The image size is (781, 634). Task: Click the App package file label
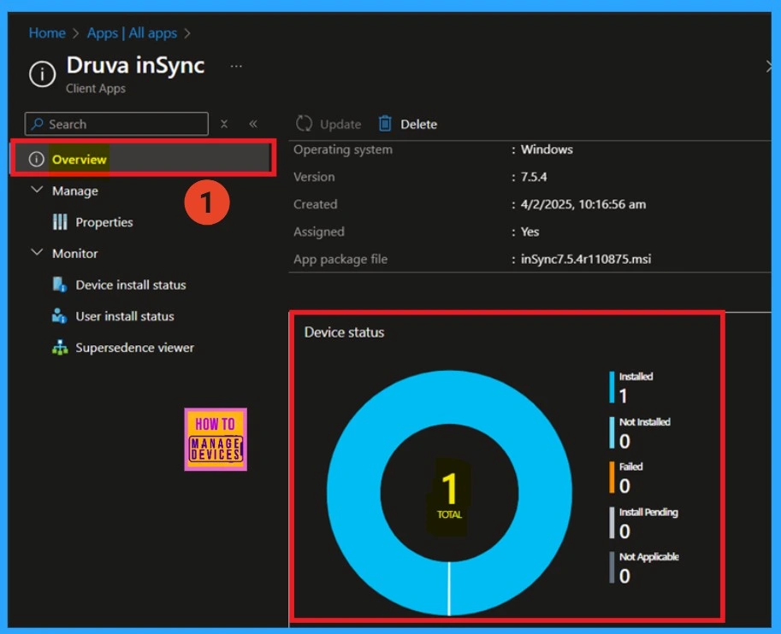[340, 259]
